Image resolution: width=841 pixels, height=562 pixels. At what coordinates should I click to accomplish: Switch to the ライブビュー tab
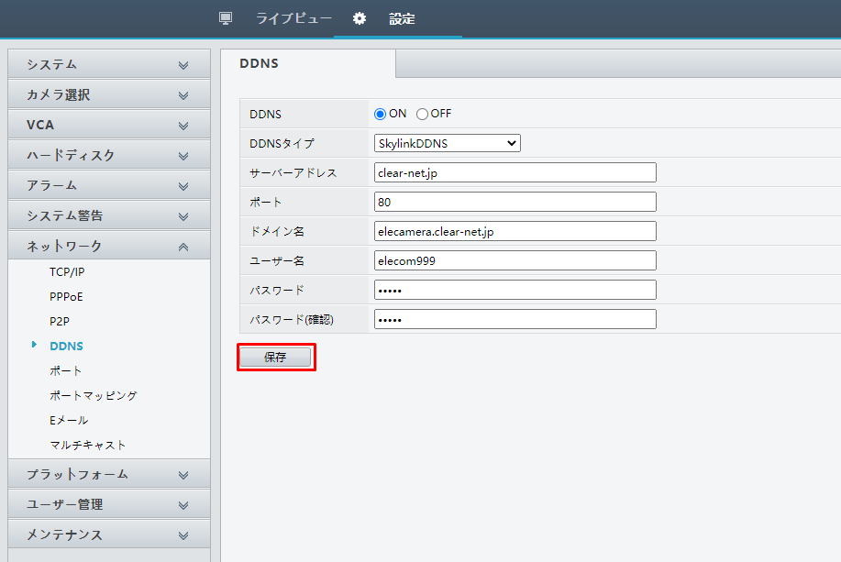point(293,18)
